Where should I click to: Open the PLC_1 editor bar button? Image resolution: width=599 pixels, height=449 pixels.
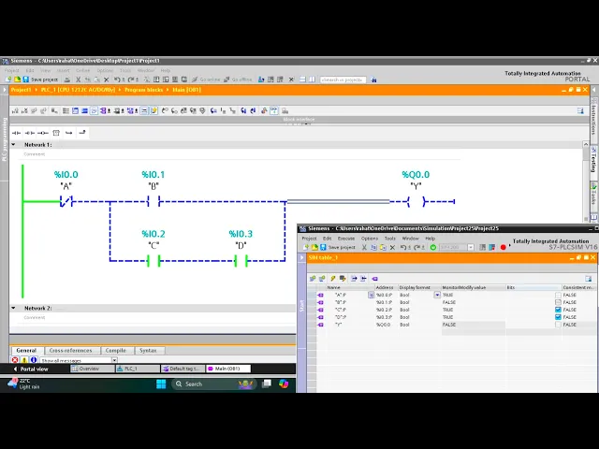coord(138,369)
